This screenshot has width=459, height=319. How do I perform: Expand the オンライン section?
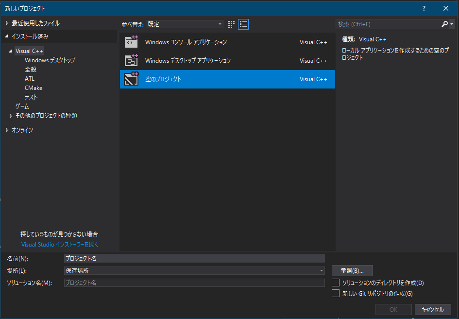(7, 130)
